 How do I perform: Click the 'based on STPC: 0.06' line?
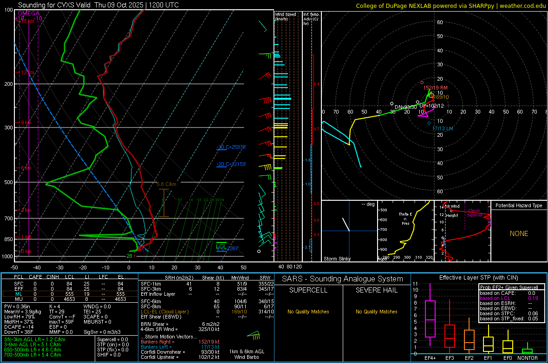(x=509, y=313)
